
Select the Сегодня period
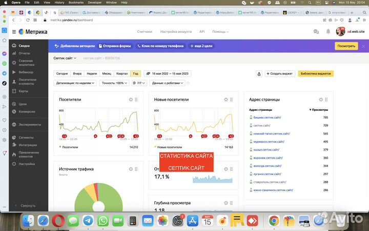tap(62, 73)
